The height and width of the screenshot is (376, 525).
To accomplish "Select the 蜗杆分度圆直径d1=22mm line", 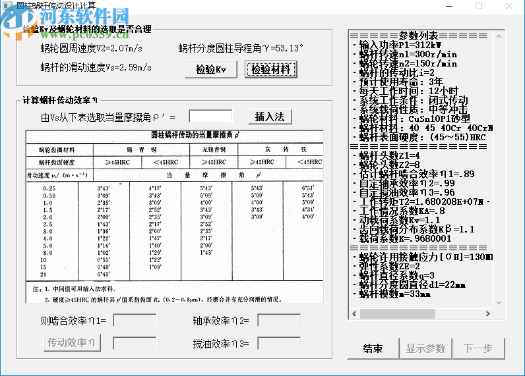I will [409, 284].
